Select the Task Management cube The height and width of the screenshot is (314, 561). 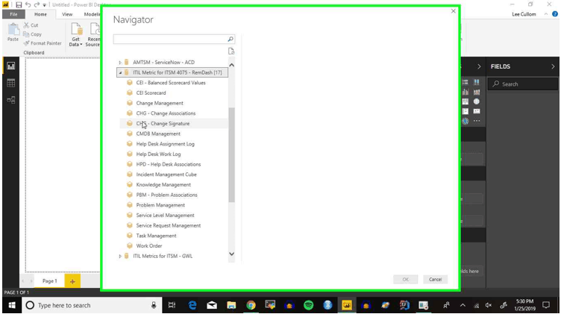pos(156,236)
